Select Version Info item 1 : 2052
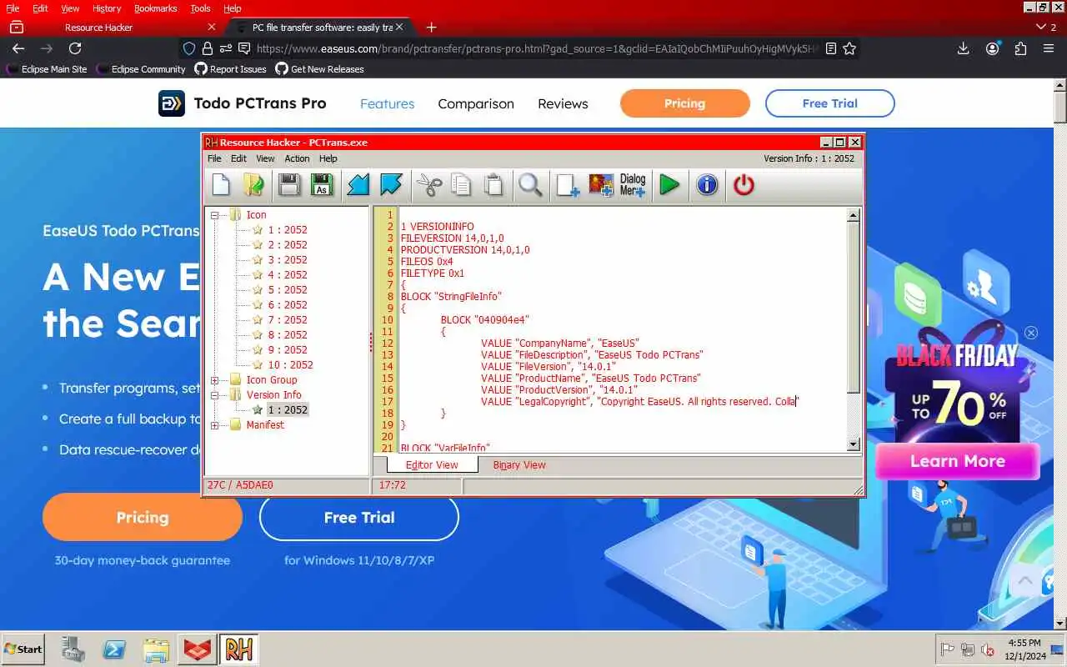The height and width of the screenshot is (667, 1067). pyautogui.click(x=287, y=410)
